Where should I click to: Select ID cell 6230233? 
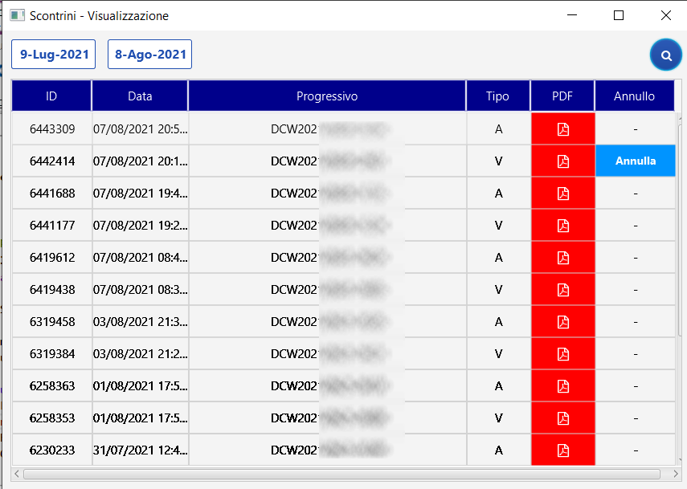coord(52,450)
